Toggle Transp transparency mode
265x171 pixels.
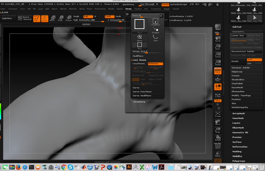click(218, 154)
